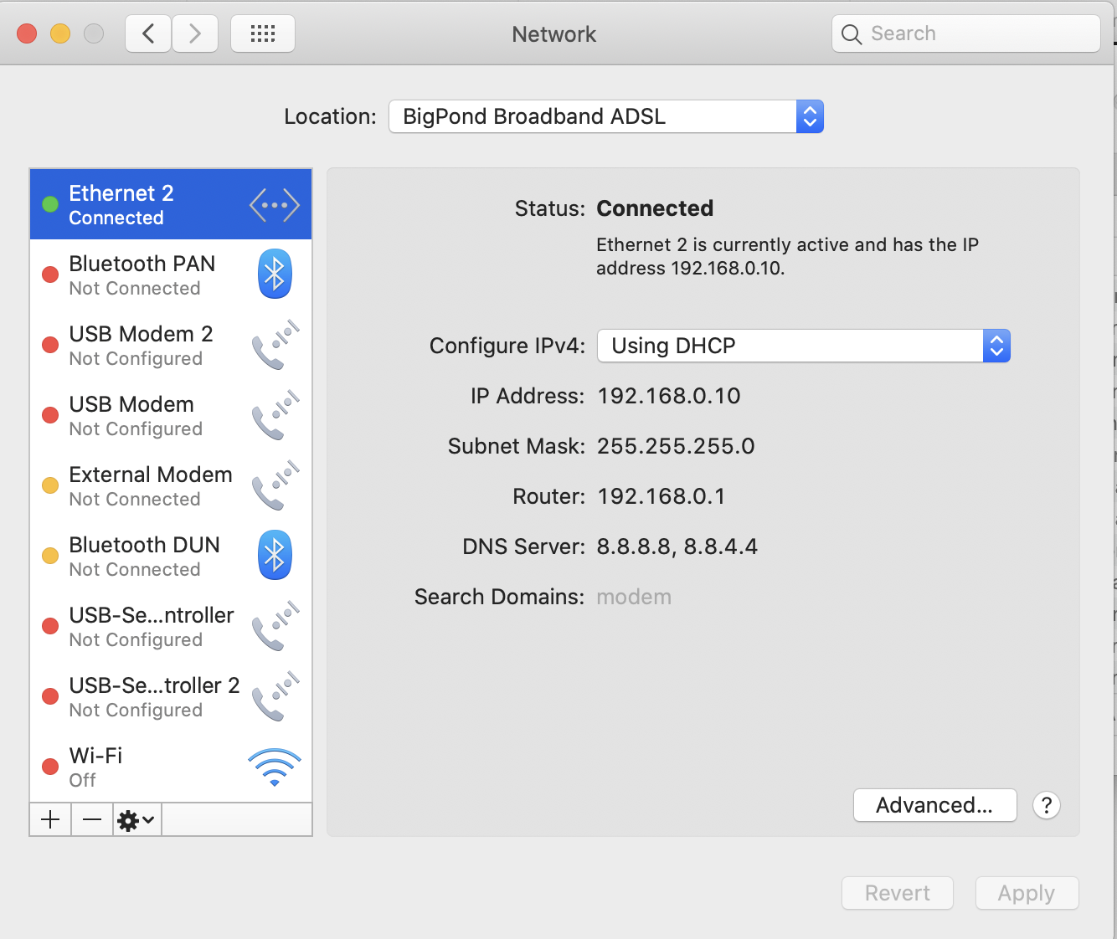Click the Search field

966,33
